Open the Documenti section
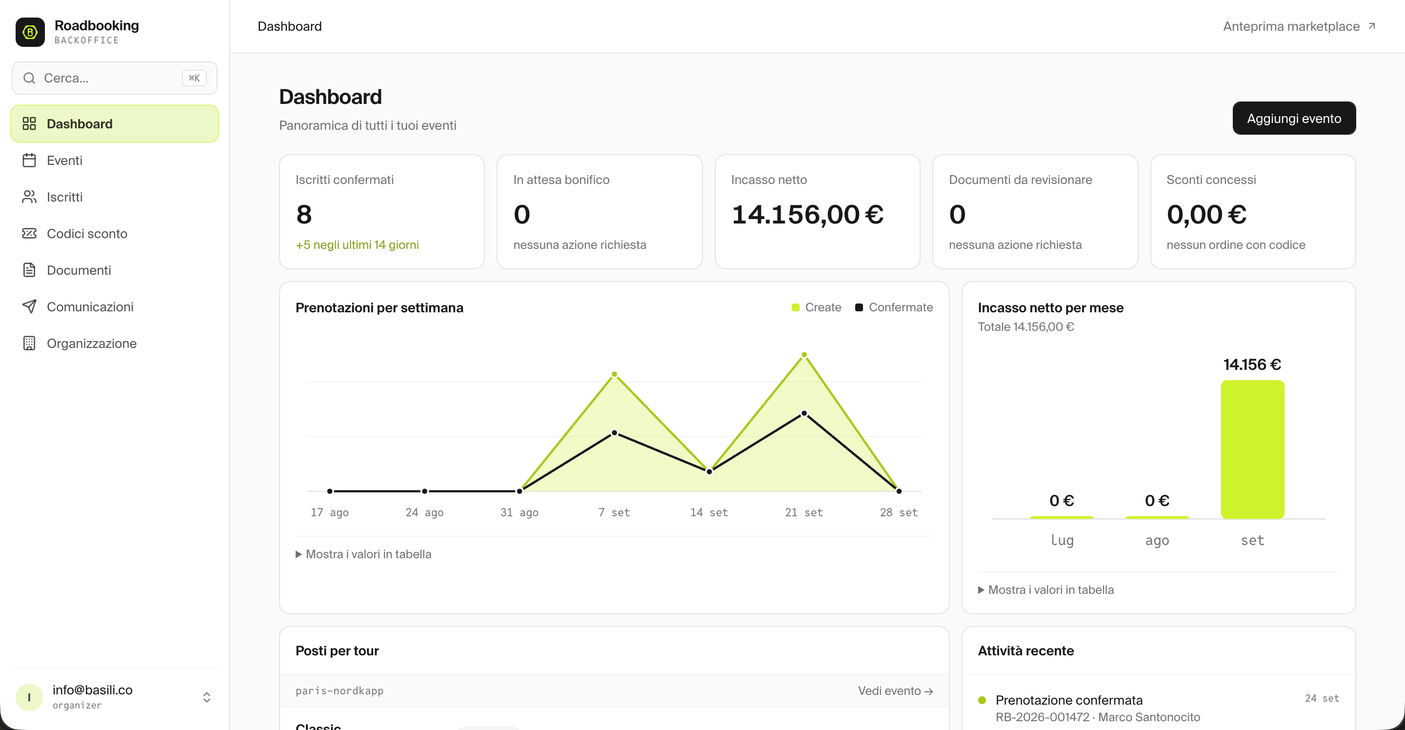1405x730 pixels. click(115, 269)
